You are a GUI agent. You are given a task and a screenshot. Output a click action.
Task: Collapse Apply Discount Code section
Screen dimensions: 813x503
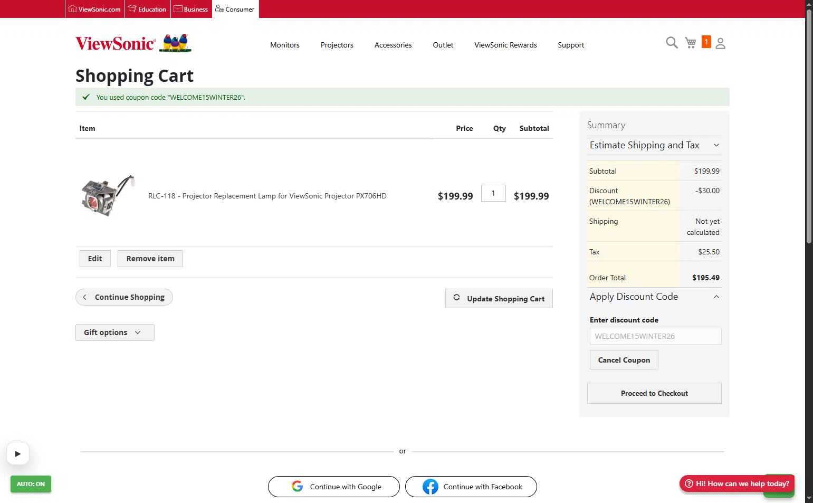click(x=654, y=297)
